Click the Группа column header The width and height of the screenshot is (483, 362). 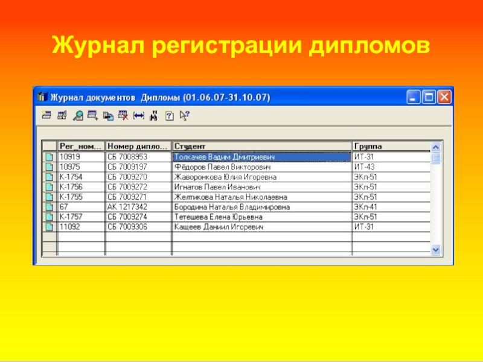391,146
